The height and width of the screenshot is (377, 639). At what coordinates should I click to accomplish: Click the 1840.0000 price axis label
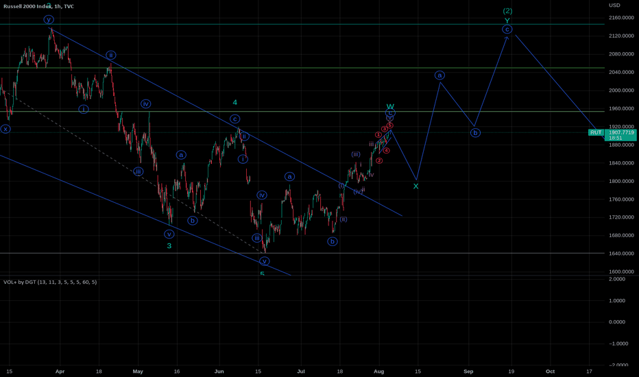[621, 163]
